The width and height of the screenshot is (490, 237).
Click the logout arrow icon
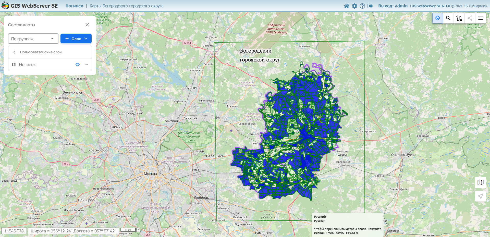point(370,6)
